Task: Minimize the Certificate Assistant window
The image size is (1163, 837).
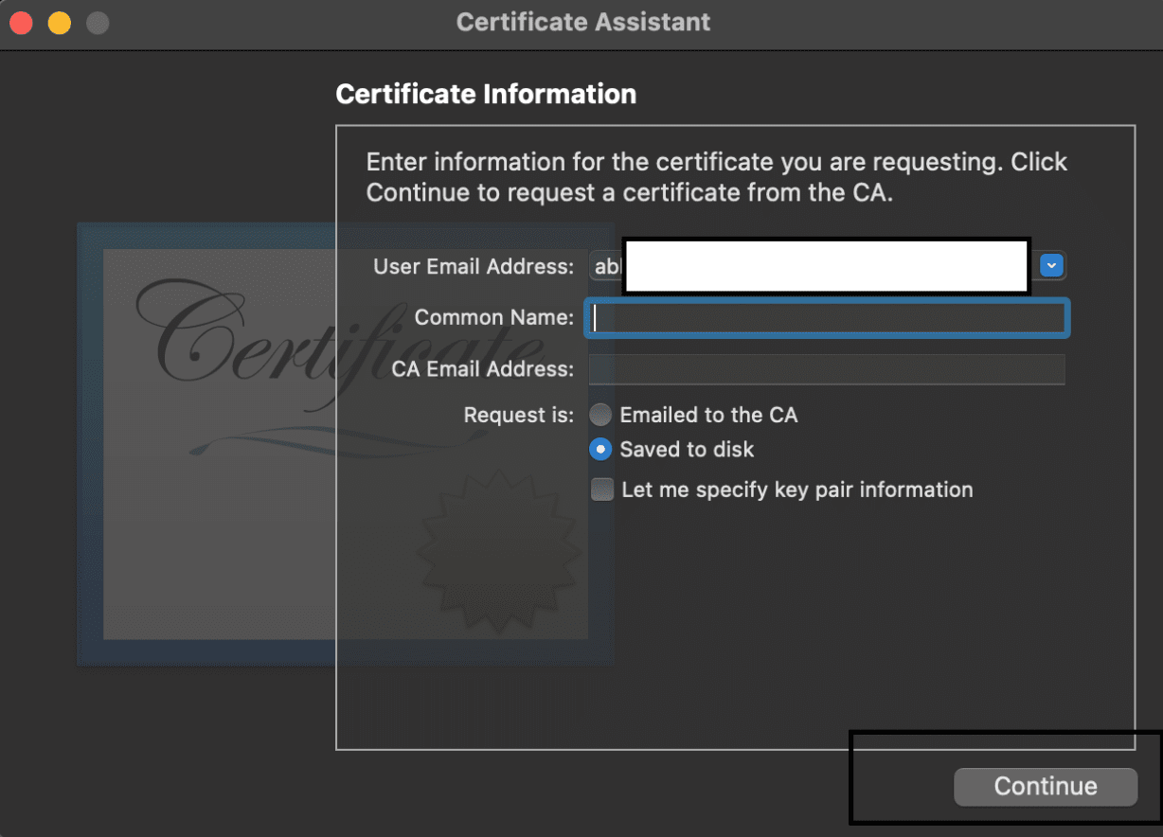Action: tap(60, 23)
